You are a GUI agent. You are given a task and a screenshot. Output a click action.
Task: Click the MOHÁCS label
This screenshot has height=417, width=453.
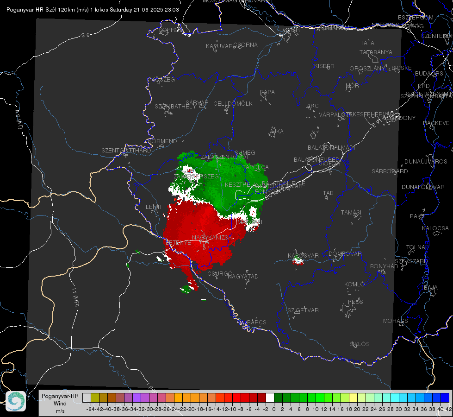pos(396,321)
